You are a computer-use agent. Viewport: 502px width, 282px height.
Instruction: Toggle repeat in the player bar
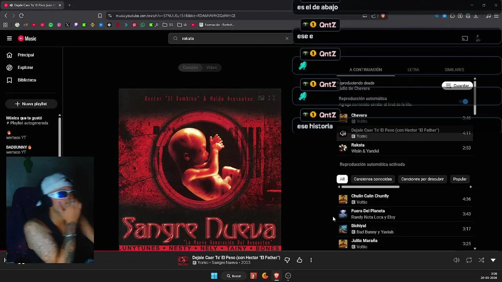click(469, 260)
